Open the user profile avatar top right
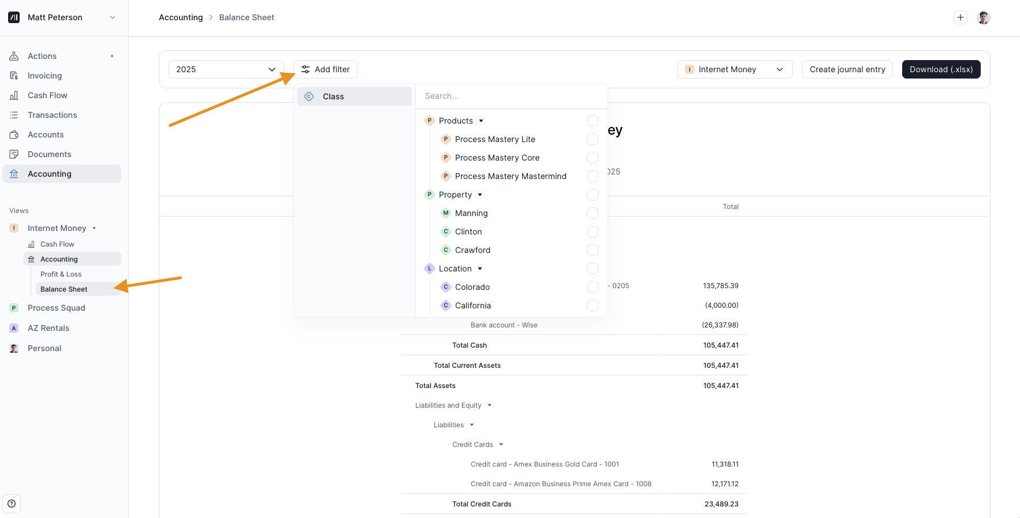Image resolution: width=1020 pixels, height=518 pixels. click(983, 17)
